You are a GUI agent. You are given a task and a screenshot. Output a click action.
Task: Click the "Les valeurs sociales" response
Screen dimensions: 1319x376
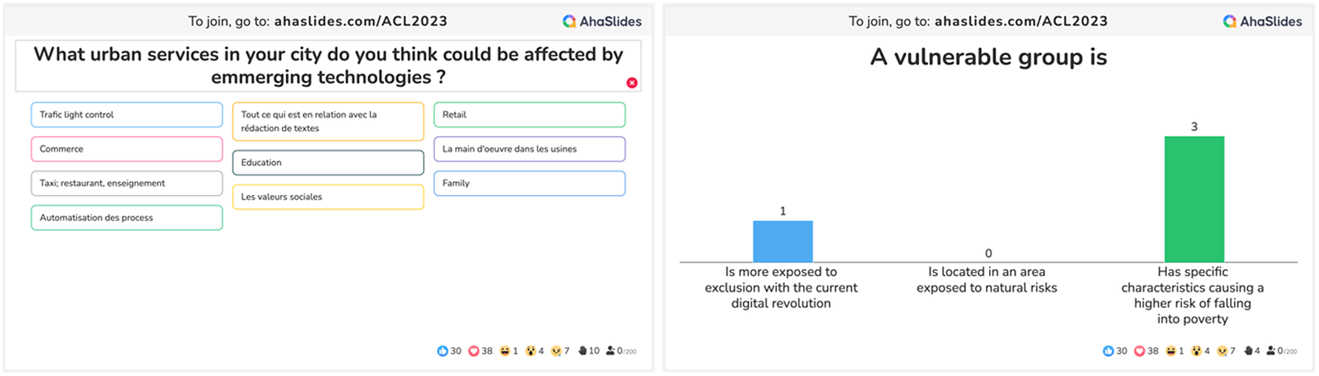tap(328, 197)
